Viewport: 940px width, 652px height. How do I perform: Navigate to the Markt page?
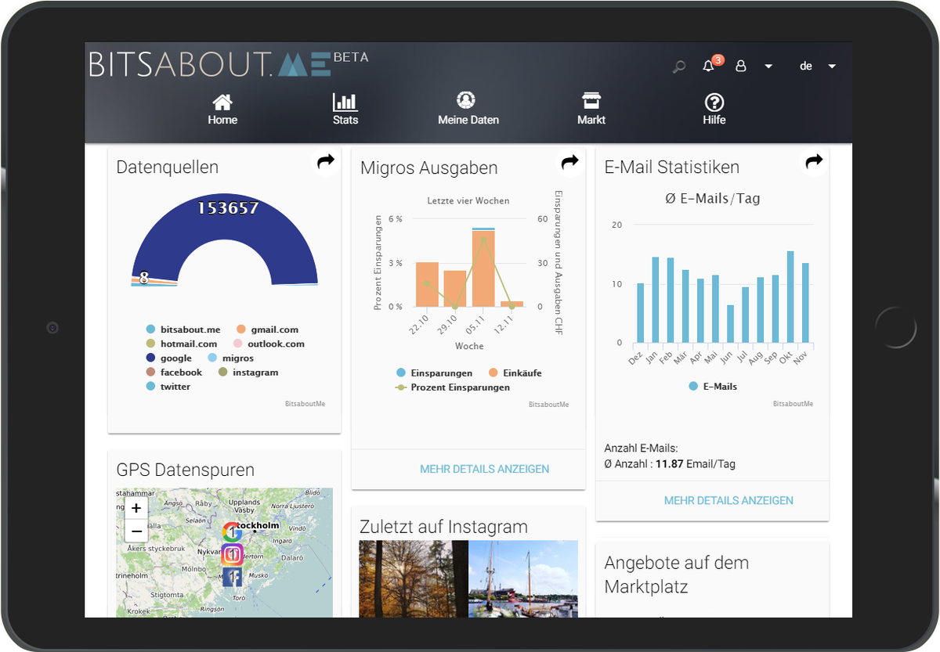click(591, 110)
